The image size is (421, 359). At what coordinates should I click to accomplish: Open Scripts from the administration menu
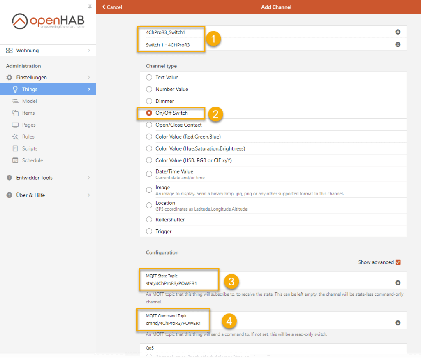coord(30,148)
